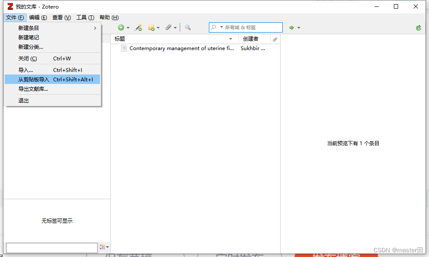The height and width of the screenshot is (257, 429).
Task: Choose 导出文献库... menu entry
Action: [x=52, y=89]
